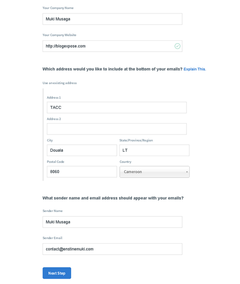This screenshot has width=240, height=284.
Task: Click the Next Step button
Action: 57,273
